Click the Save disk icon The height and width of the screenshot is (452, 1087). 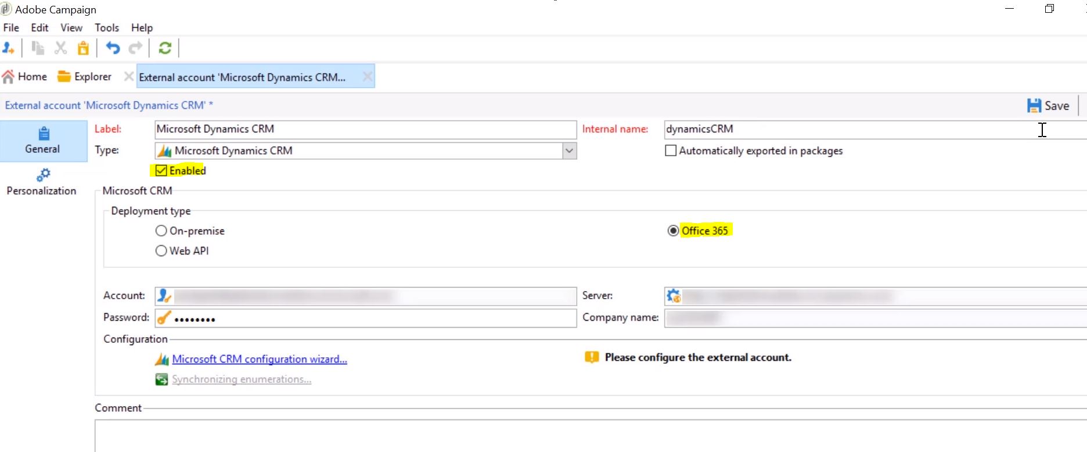[1034, 106]
